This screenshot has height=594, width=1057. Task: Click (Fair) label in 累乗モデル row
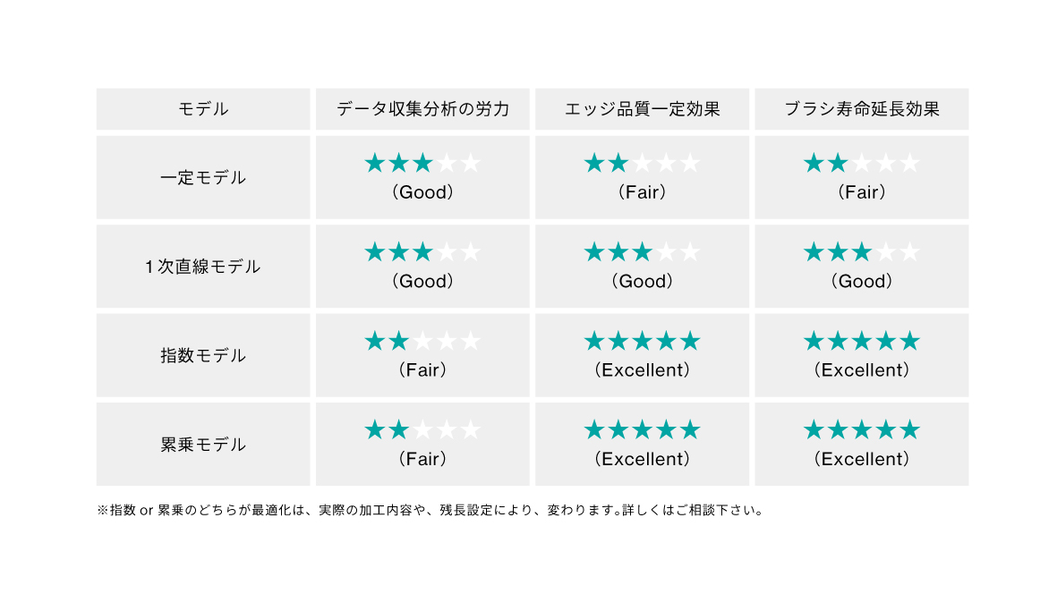point(422,459)
